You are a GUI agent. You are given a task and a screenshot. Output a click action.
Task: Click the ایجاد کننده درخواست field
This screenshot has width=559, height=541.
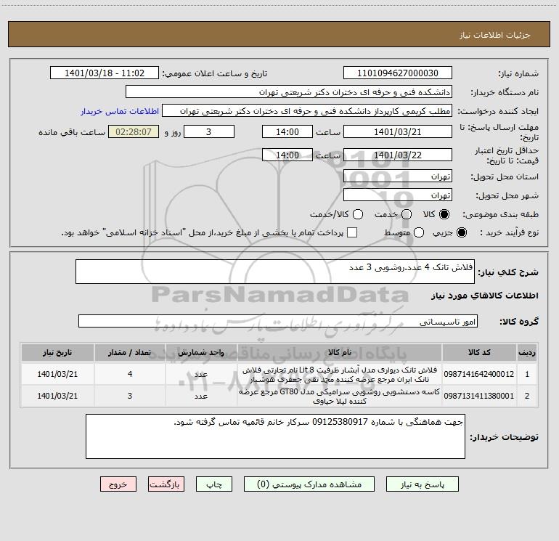[307, 110]
